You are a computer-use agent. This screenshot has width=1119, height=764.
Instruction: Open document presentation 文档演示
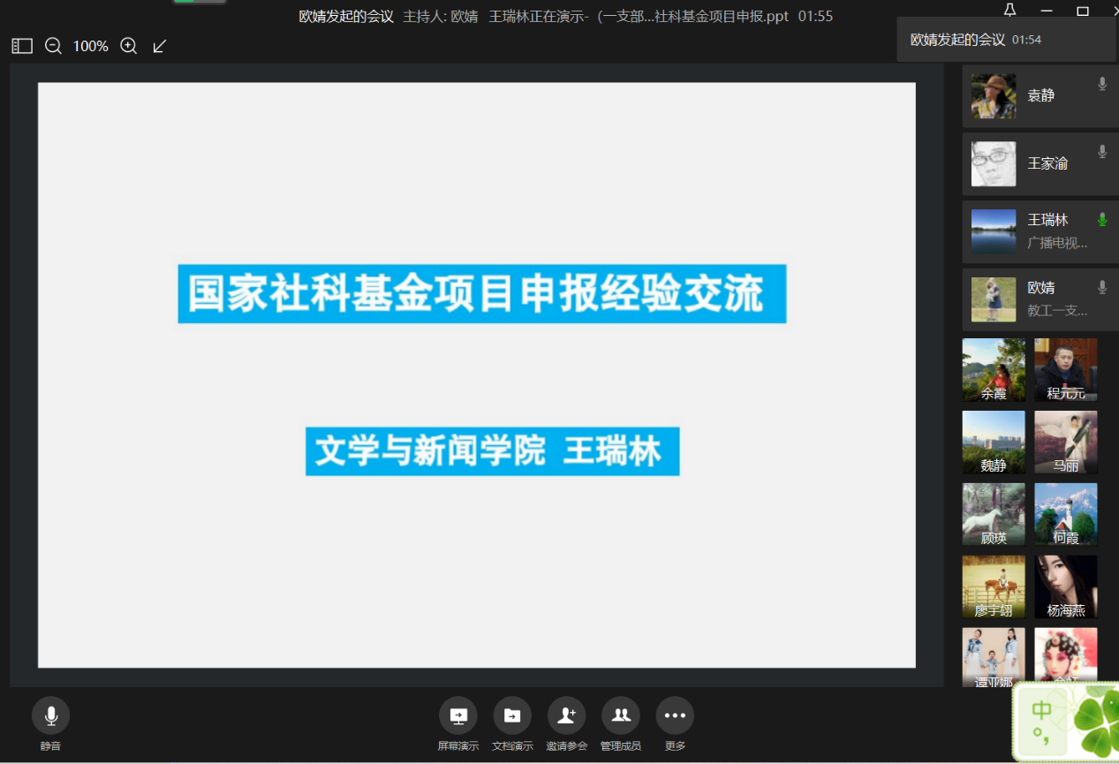click(x=512, y=716)
